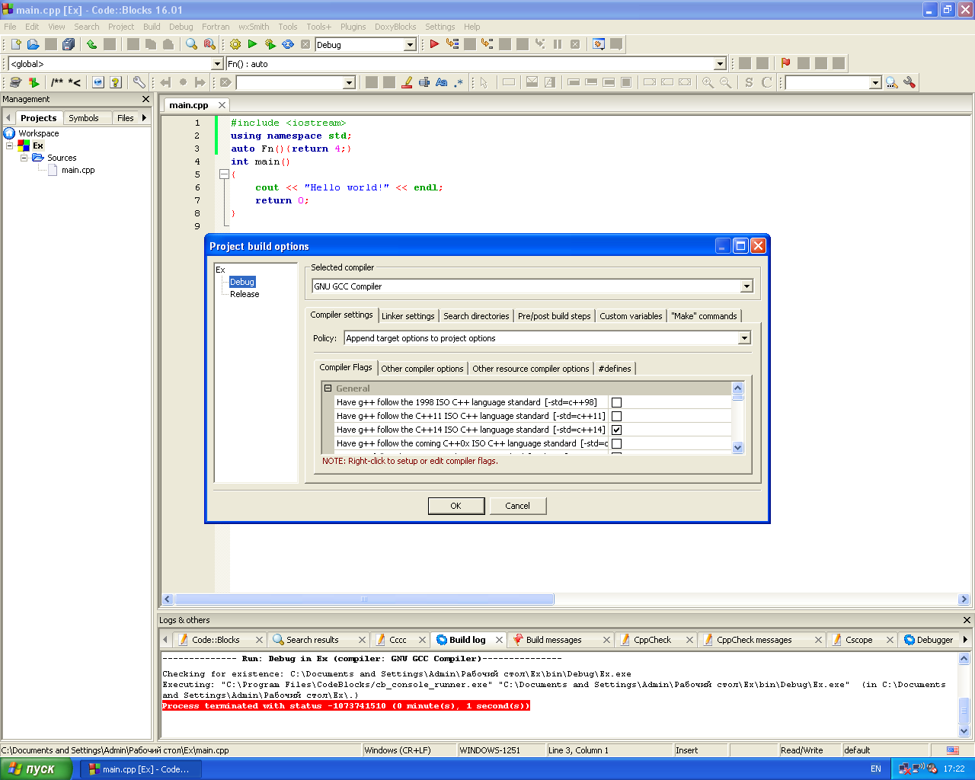Toggle Match case Aa icon

pyautogui.click(x=441, y=82)
